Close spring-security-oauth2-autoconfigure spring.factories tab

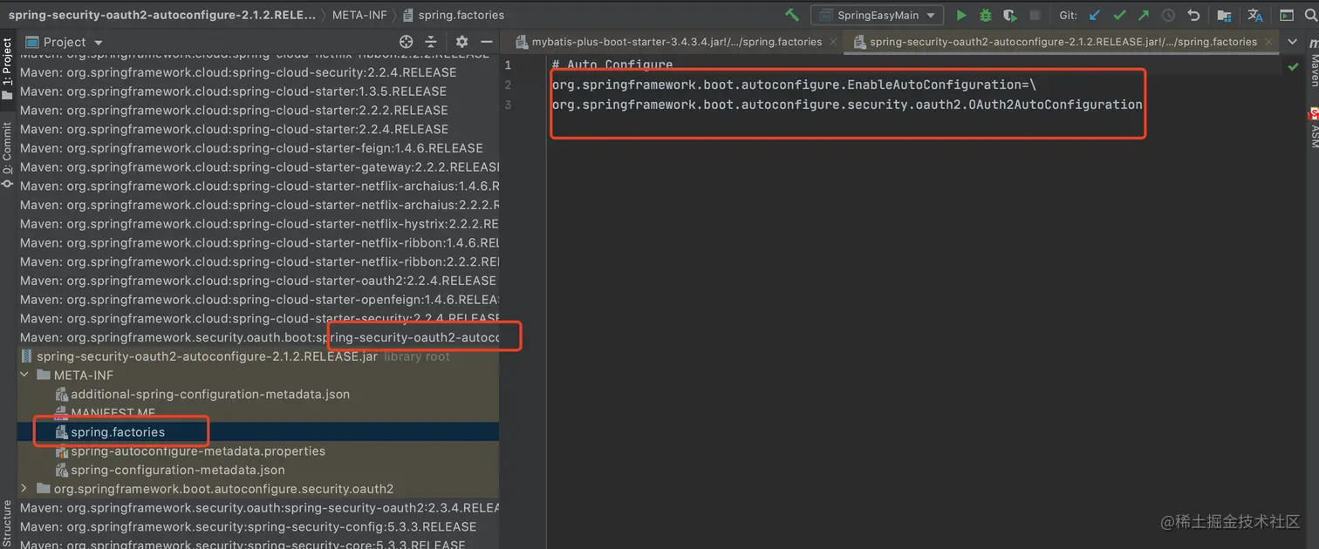(1270, 41)
